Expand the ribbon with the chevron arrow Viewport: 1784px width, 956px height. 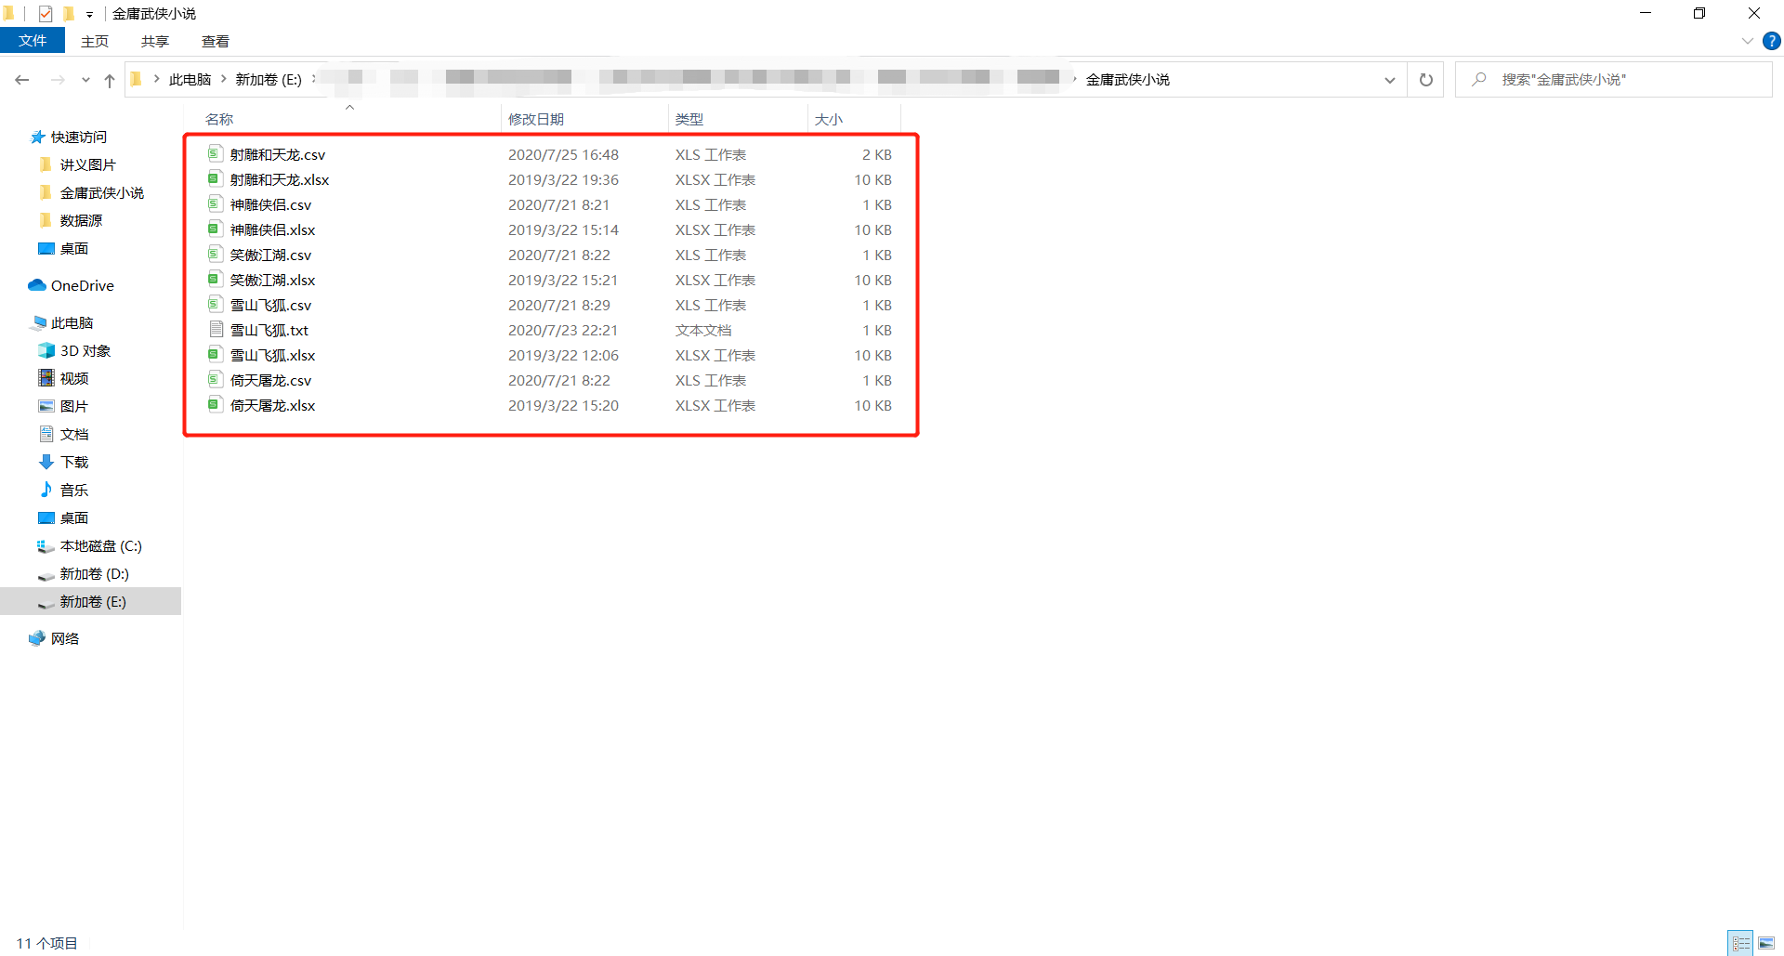(x=1747, y=41)
